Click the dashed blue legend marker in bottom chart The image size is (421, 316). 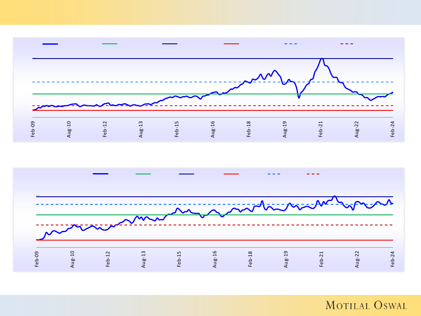pyautogui.click(x=274, y=174)
